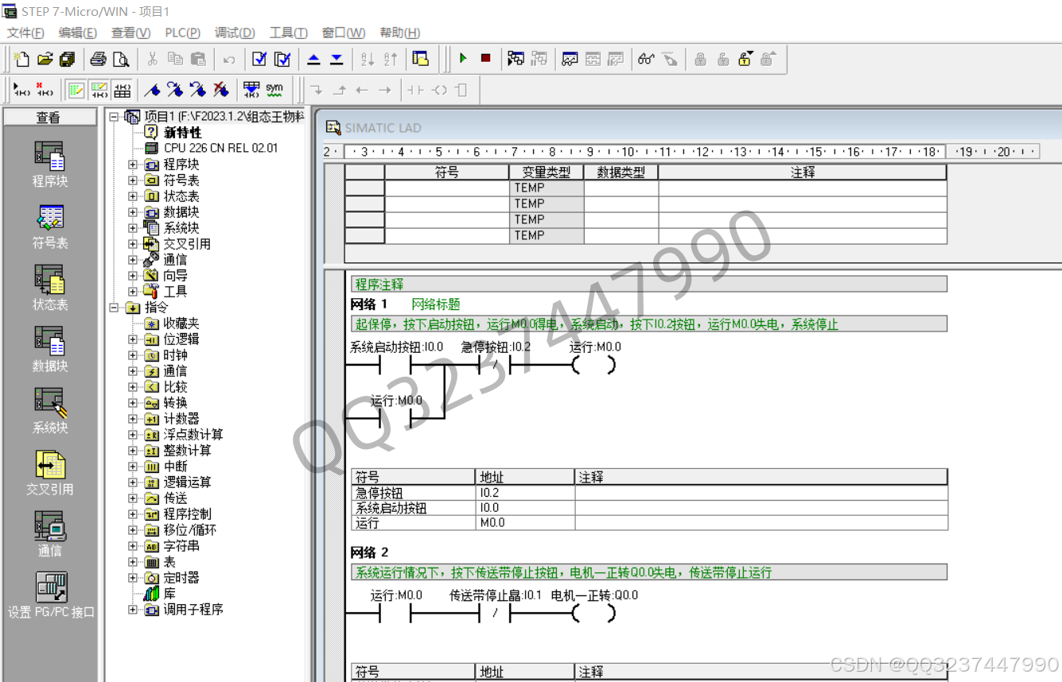Screen dimensions: 1062x682
Task: Open print preview magnifier icon
Action: [120, 59]
